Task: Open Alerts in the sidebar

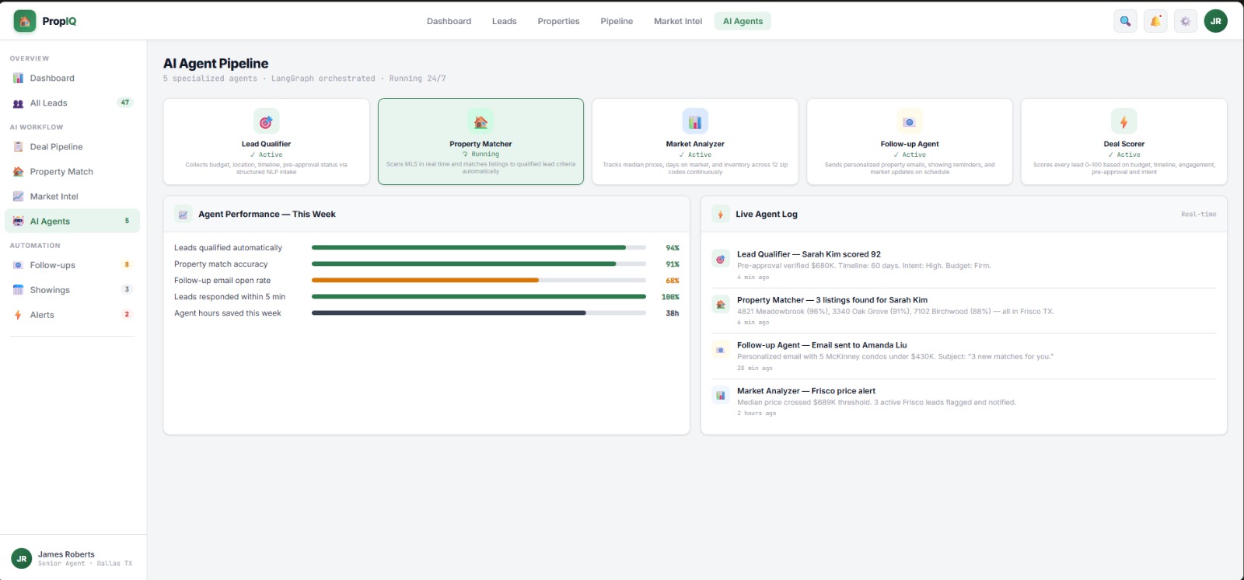Action: [72, 315]
